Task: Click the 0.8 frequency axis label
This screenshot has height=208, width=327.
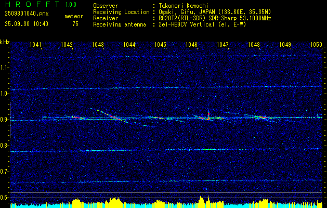Action: pos(4,146)
